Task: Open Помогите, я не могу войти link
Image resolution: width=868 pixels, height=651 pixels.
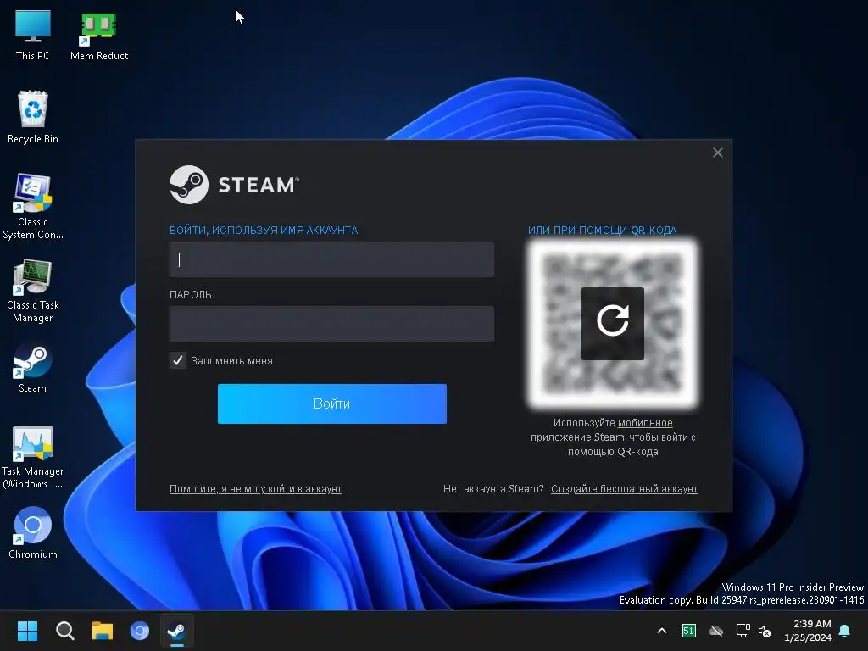Action: [255, 489]
